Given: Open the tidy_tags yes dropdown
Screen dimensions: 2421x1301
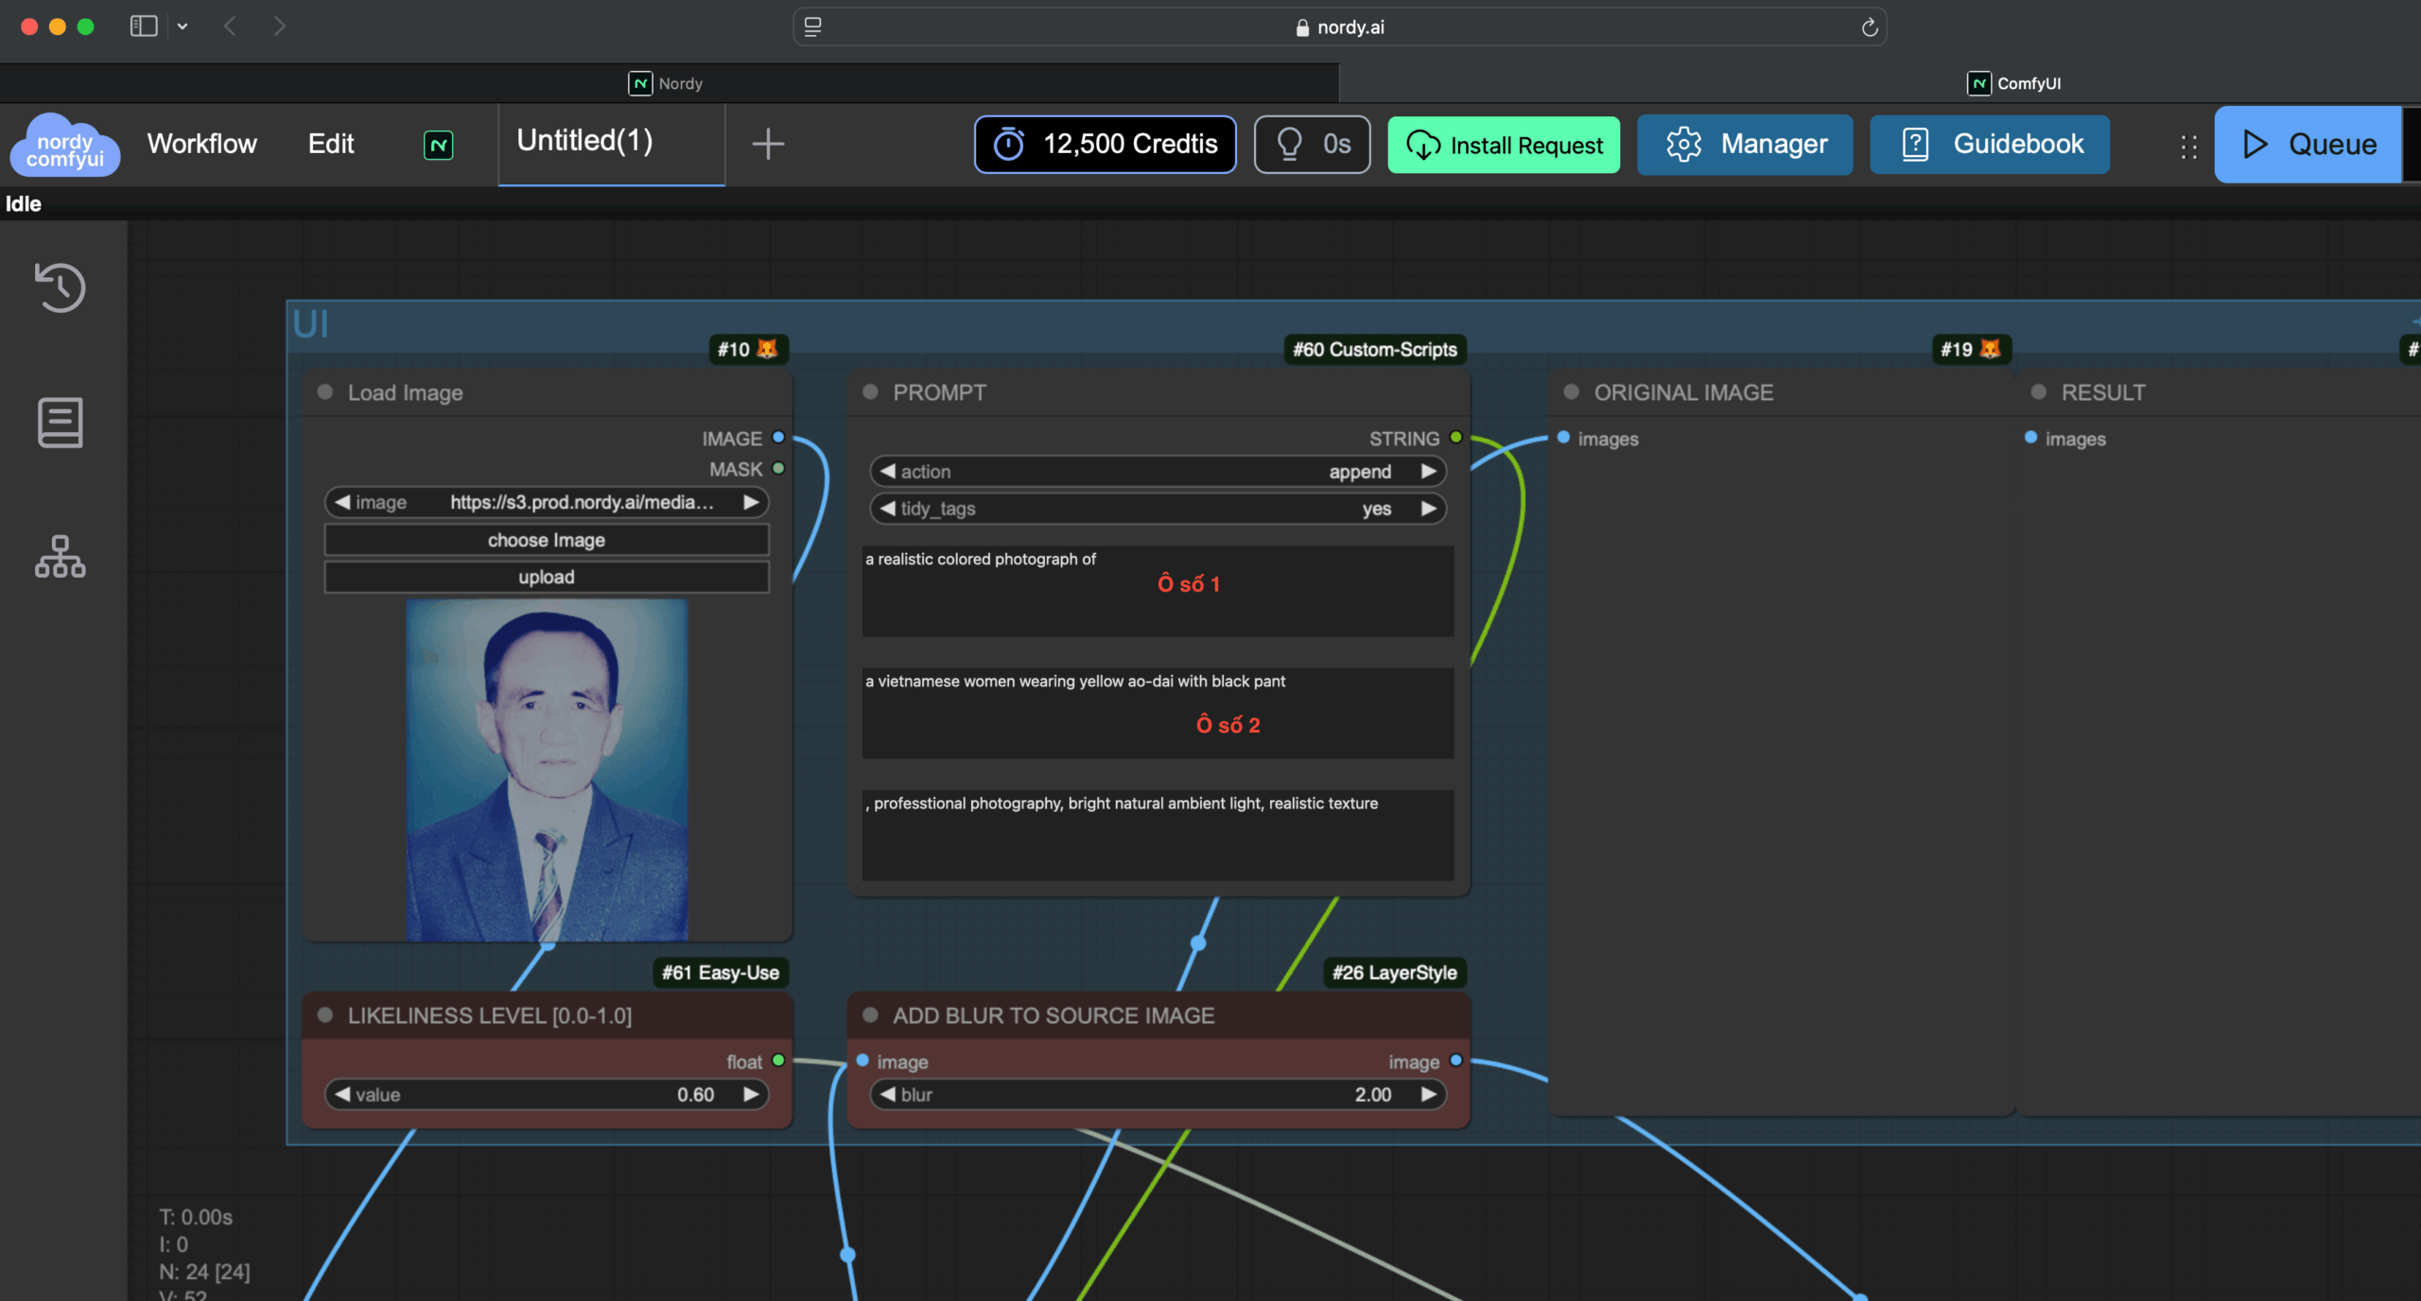Looking at the screenshot, I should [x=1157, y=509].
